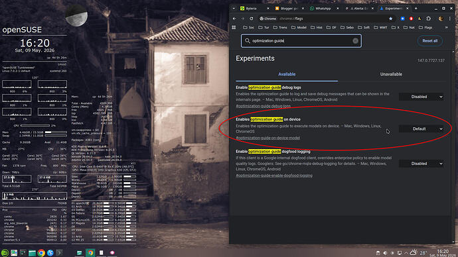Open the yellow moon extension icon
Viewport: 458px width, 257px height.
(420, 19)
